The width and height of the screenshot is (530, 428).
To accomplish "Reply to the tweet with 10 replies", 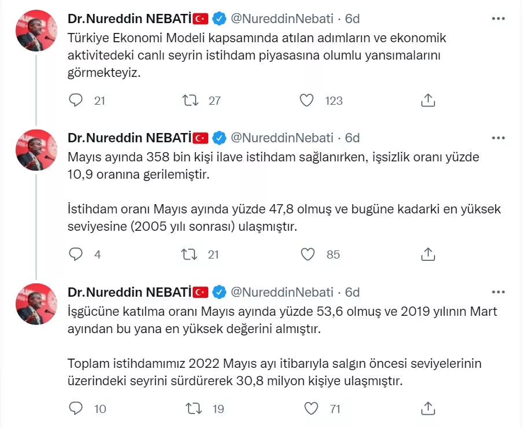I will coord(76,408).
